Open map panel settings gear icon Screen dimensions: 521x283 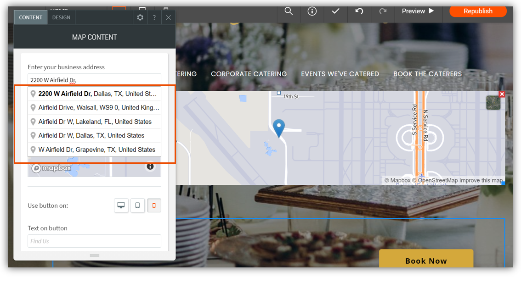(140, 17)
